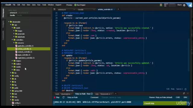Click the Cloud9 cloud icon at top right
The height and width of the screenshot is (108, 193).
coord(191,5)
